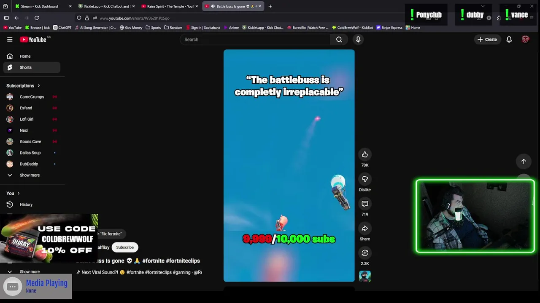Open the remix icon showing 2.3K

pos(365,253)
